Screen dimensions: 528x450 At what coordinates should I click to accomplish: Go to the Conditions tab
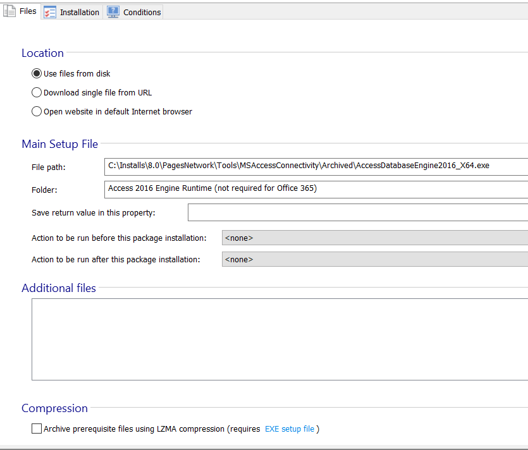pyautogui.click(x=142, y=12)
